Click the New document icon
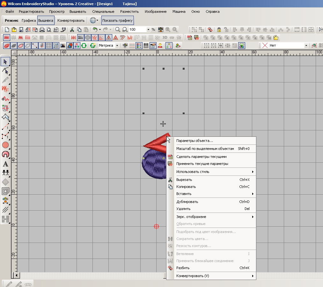Screen dimensions: 323x287 click(7, 29)
